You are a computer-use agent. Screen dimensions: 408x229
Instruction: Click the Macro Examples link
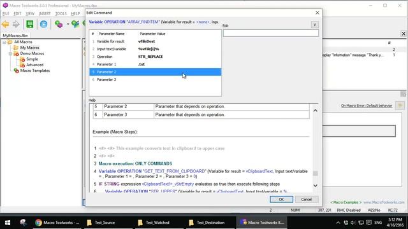coord(346,202)
